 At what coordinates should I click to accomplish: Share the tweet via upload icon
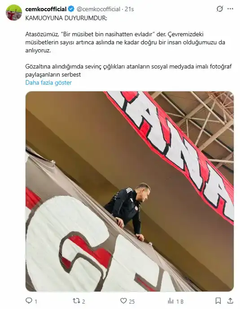pyautogui.click(x=230, y=300)
